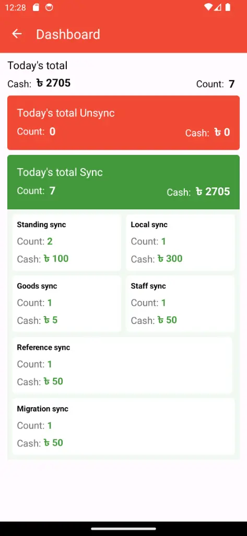
Task: Tap the total cash value ৳ 2705 at top
Action: (54, 83)
